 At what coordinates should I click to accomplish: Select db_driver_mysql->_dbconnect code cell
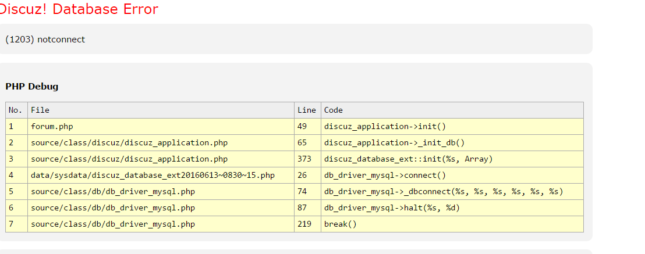click(452, 192)
